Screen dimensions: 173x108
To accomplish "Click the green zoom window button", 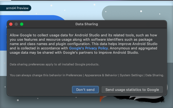I will coord(22,24).
